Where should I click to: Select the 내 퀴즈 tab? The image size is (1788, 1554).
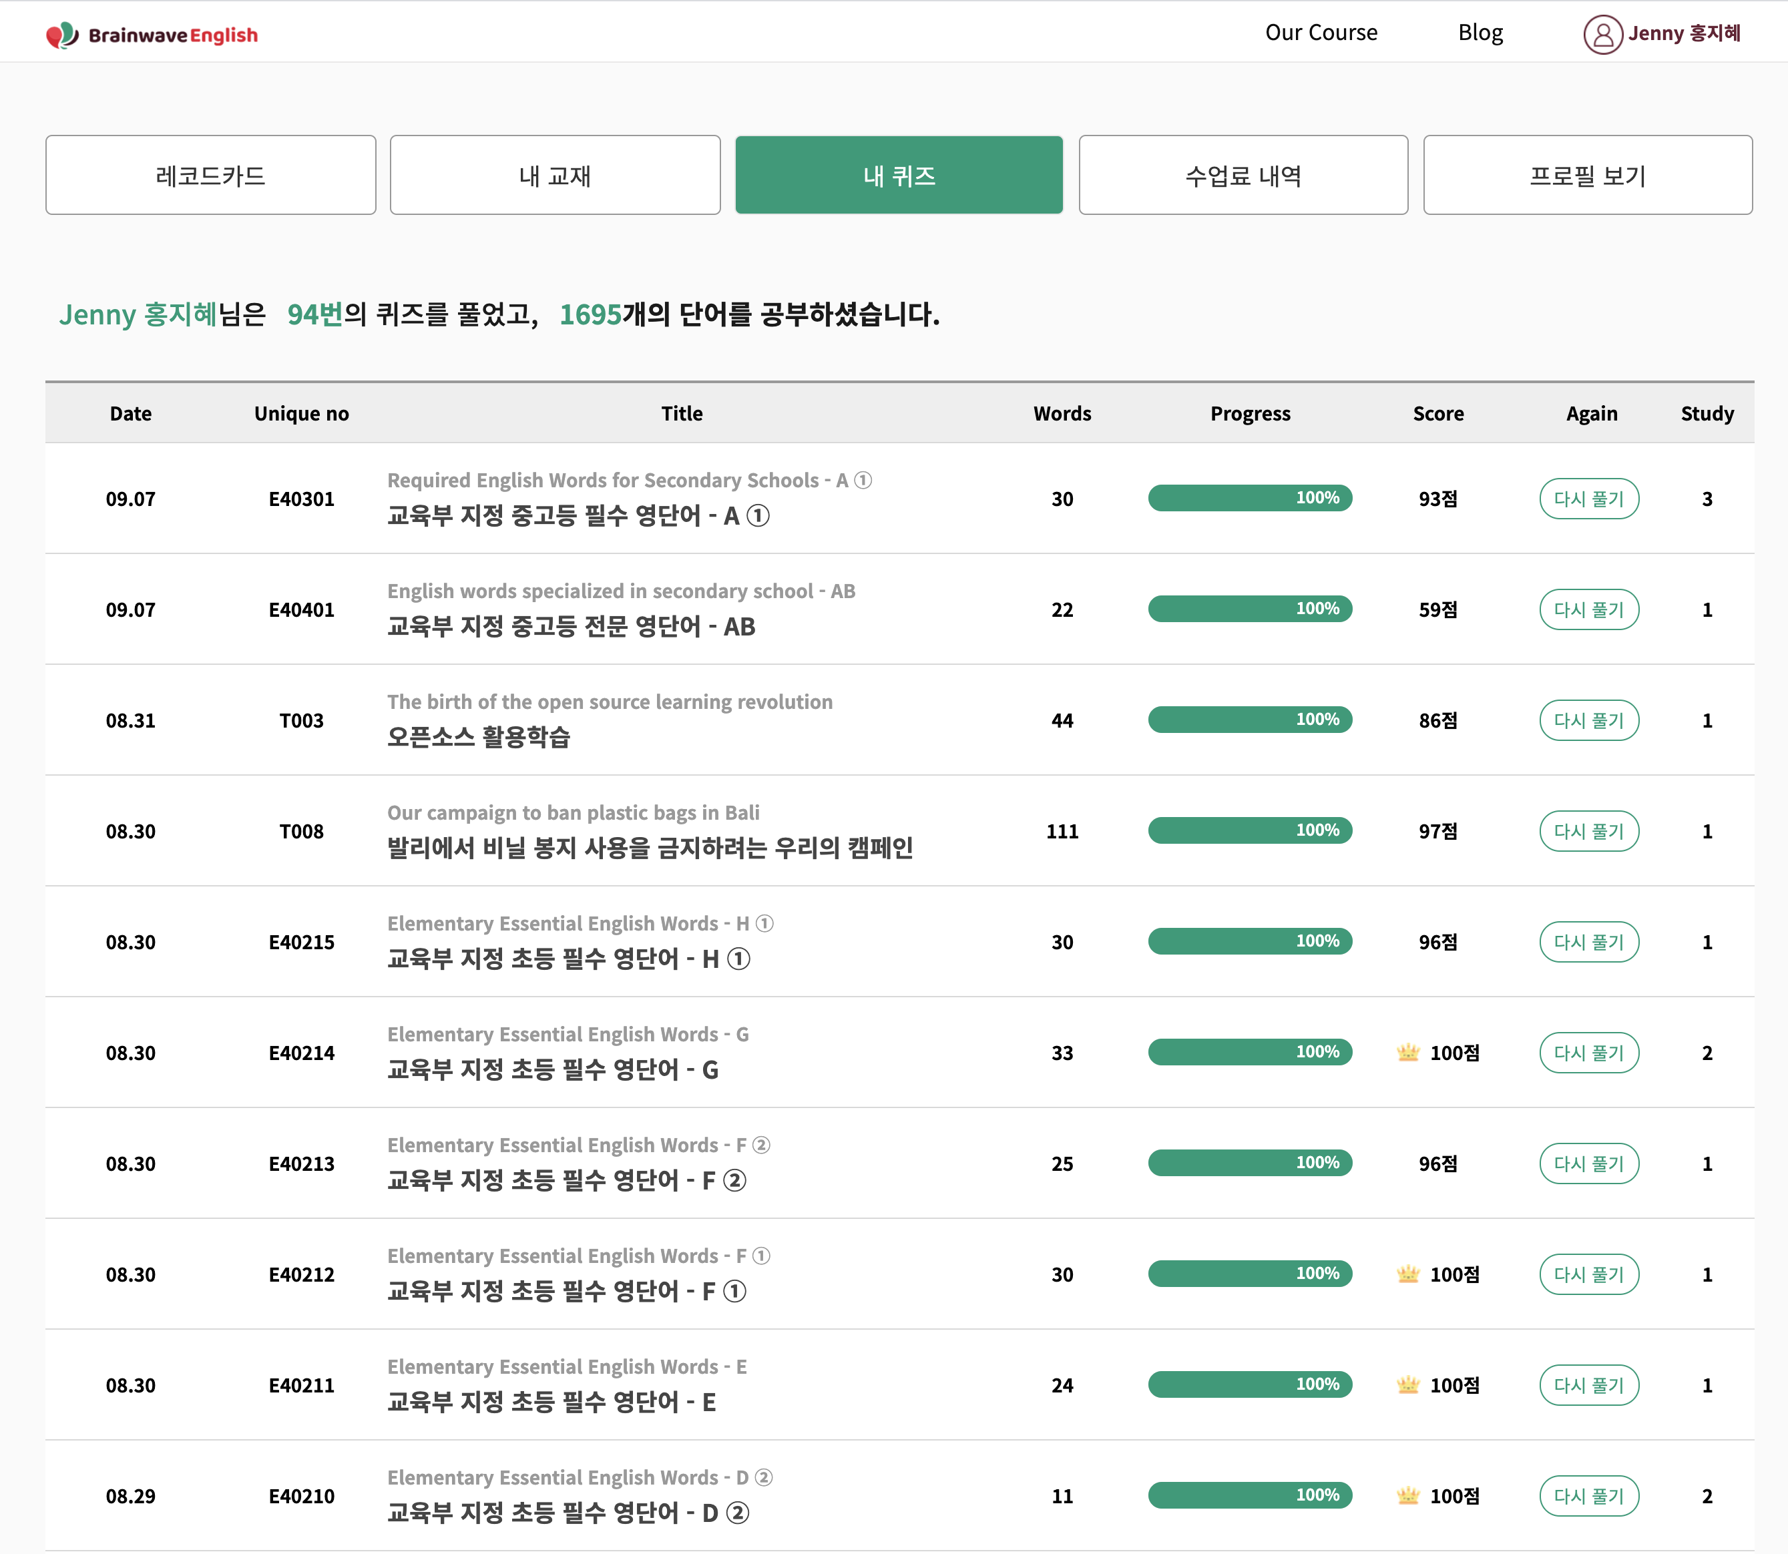pyautogui.click(x=899, y=175)
